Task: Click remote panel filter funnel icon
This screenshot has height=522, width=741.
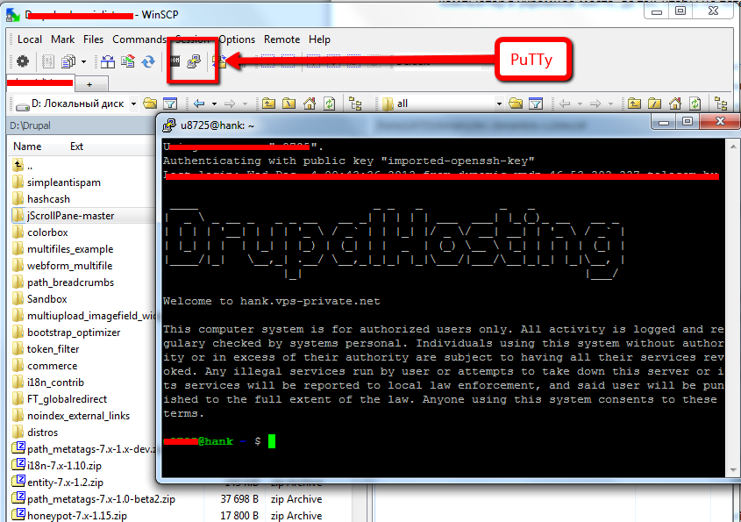Action: pos(536,104)
